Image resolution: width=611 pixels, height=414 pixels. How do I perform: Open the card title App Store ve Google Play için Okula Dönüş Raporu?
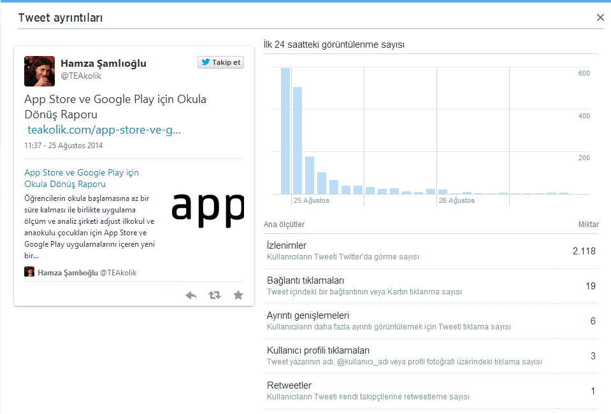[x=82, y=178]
